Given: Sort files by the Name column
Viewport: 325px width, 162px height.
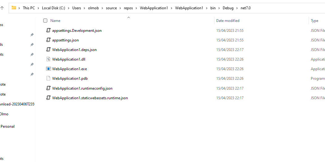Looking at the screenshot, I should (x=55, y=20).
